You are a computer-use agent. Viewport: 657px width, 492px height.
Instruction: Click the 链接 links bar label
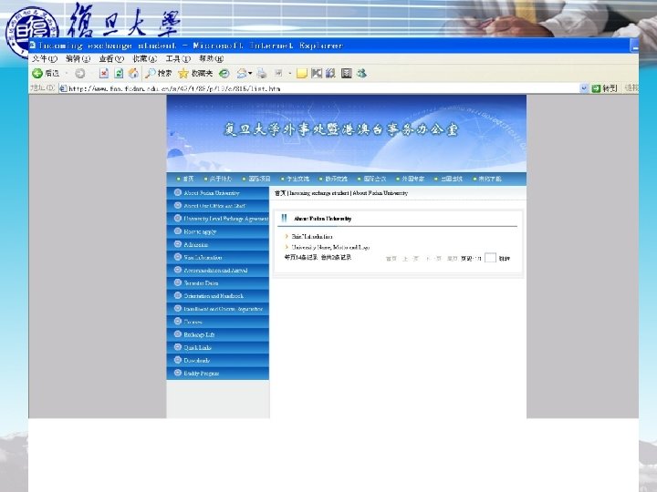(631, 87)
